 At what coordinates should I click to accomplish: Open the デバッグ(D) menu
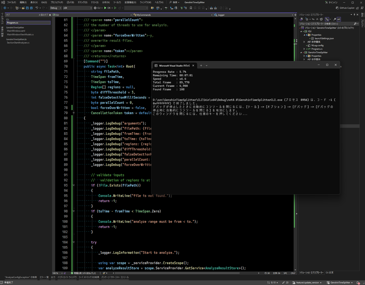(x=82, y=2)
